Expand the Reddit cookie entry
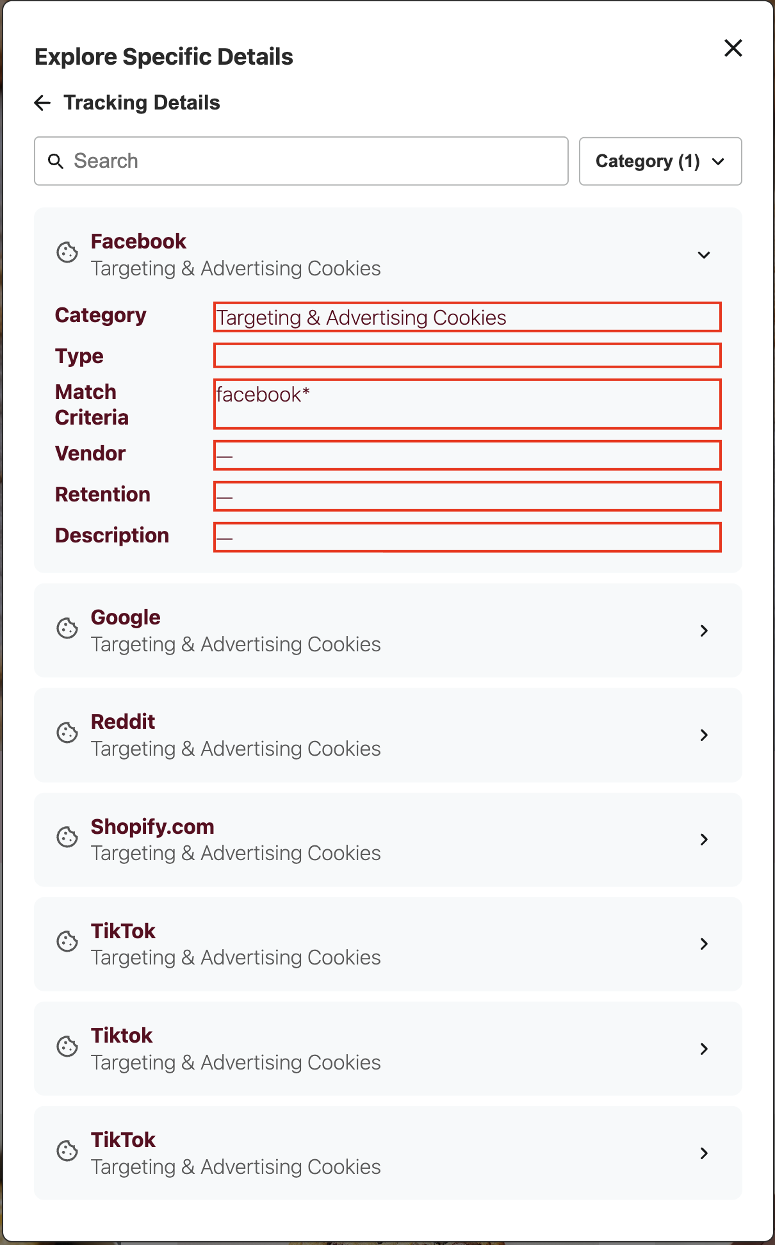The height and width of the screenshot is (1245, 775). click(x=704, y=735)
